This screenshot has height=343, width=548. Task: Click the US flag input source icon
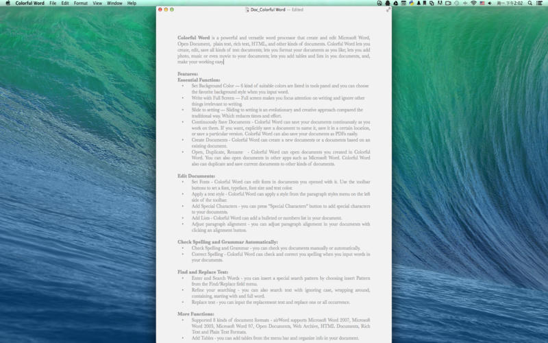(x=483, y=3)
